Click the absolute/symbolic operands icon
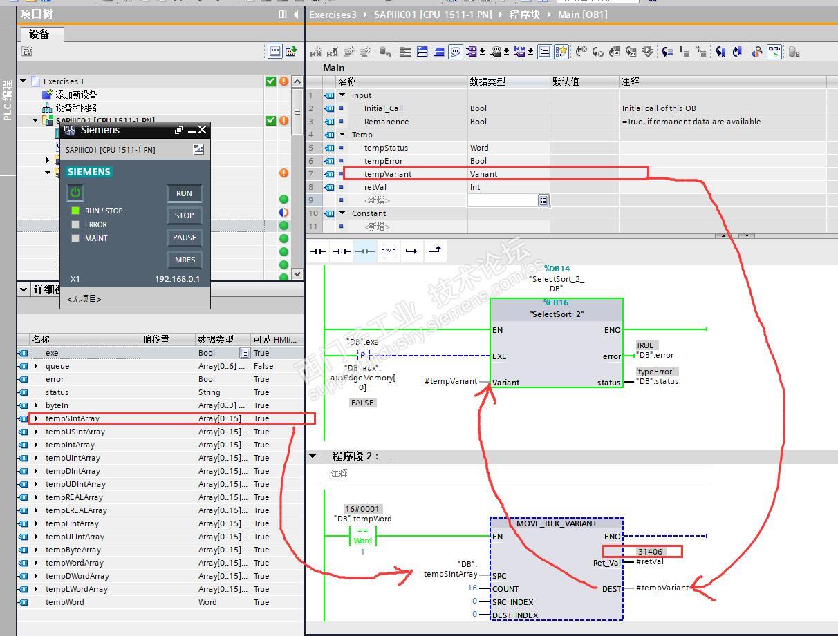The height and width of the screenshot is (636, 838). (473, 52)
